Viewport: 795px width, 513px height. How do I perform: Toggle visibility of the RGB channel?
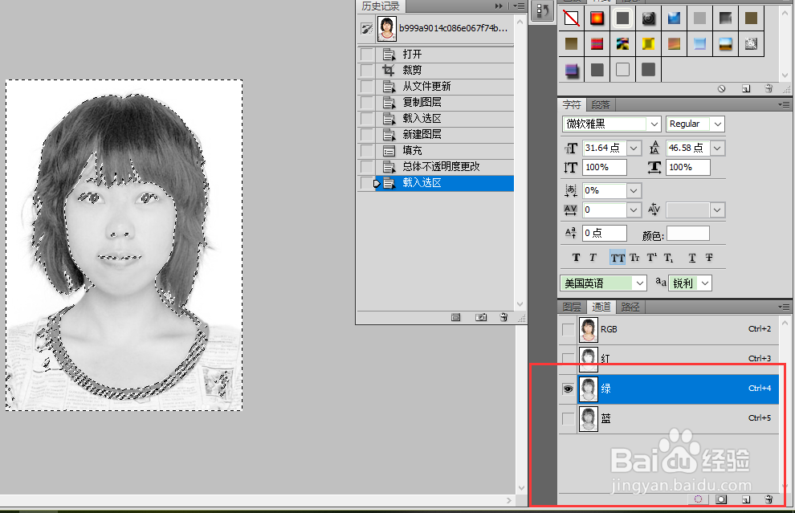point(568,329)
